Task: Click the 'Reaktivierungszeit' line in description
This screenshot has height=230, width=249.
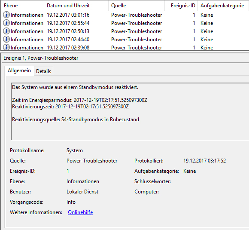Action: 70,107
